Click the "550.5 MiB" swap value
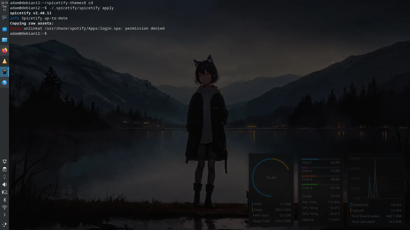410x230 pixels. click(283, 210)
